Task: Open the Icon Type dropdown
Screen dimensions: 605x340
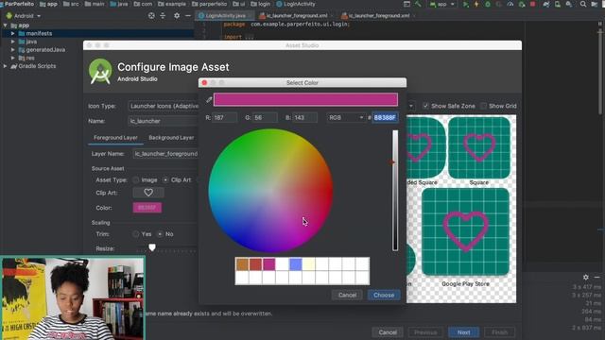Action: [164, 106]
